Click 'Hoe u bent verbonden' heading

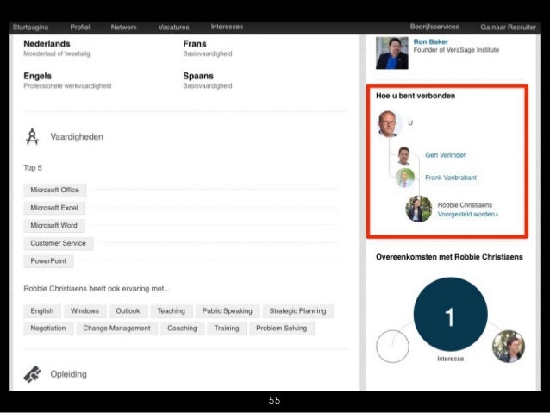pos(416,96)
